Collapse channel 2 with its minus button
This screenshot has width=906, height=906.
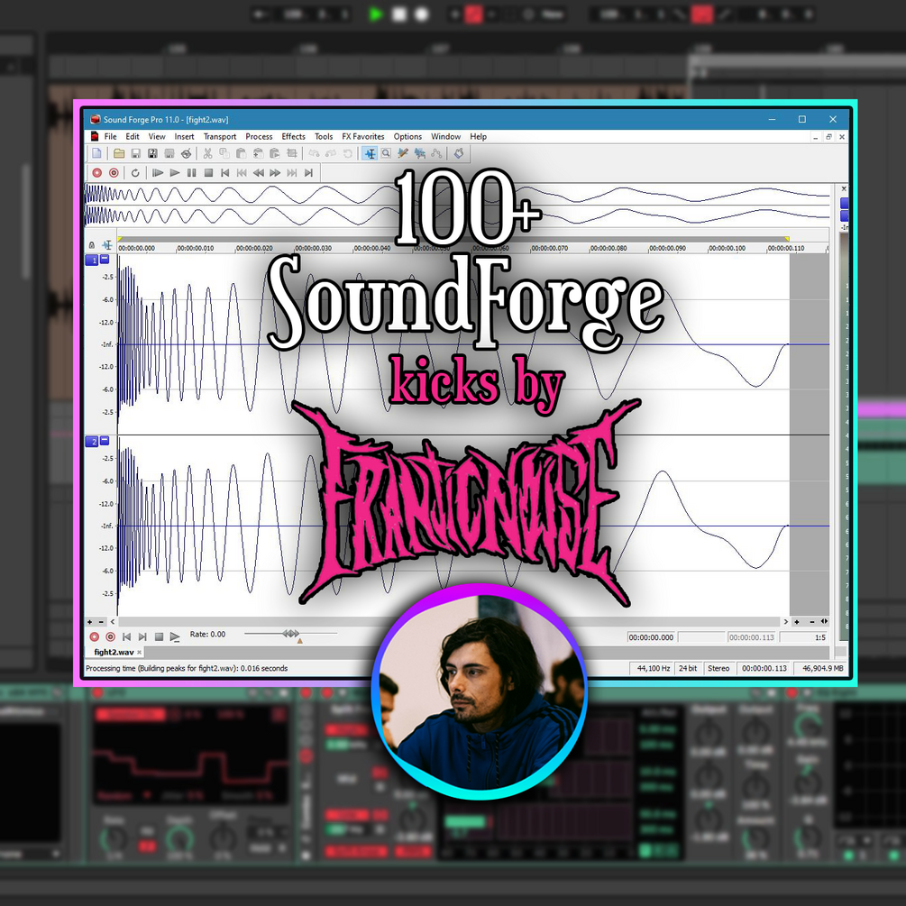105,441
